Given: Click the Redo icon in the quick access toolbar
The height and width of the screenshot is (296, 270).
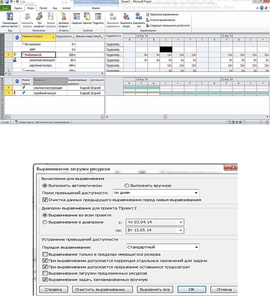Looking at the screenshot, I should click(x=18, y=2).
